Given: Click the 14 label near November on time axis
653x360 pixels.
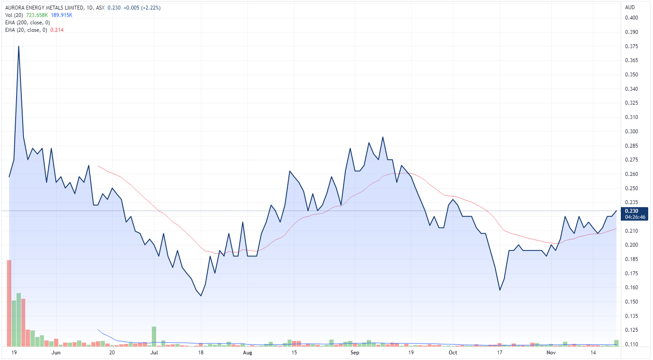Looking at the screenshot, I should (x=593, y=353).
